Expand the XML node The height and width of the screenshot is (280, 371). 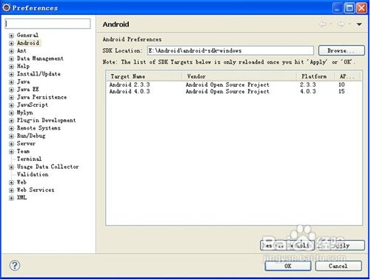(x=11, y=198)
